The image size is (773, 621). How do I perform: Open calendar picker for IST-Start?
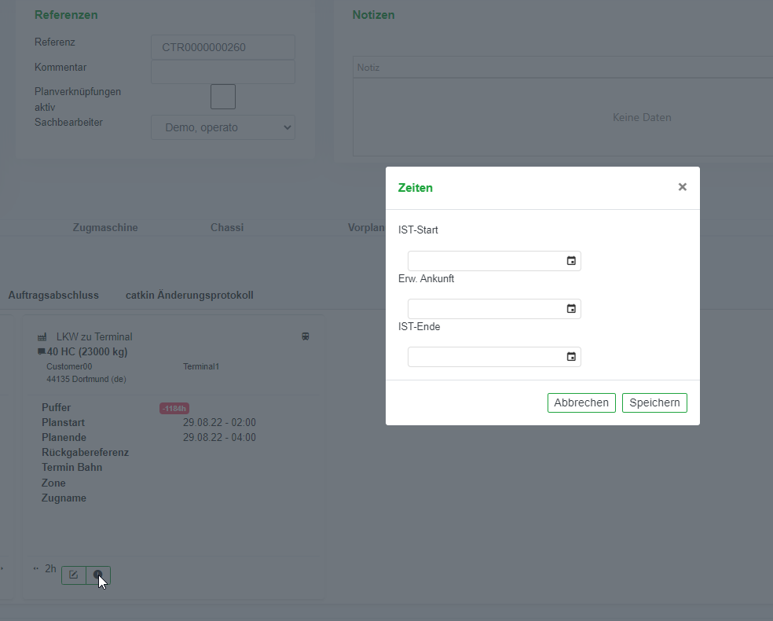coord(571,261)
